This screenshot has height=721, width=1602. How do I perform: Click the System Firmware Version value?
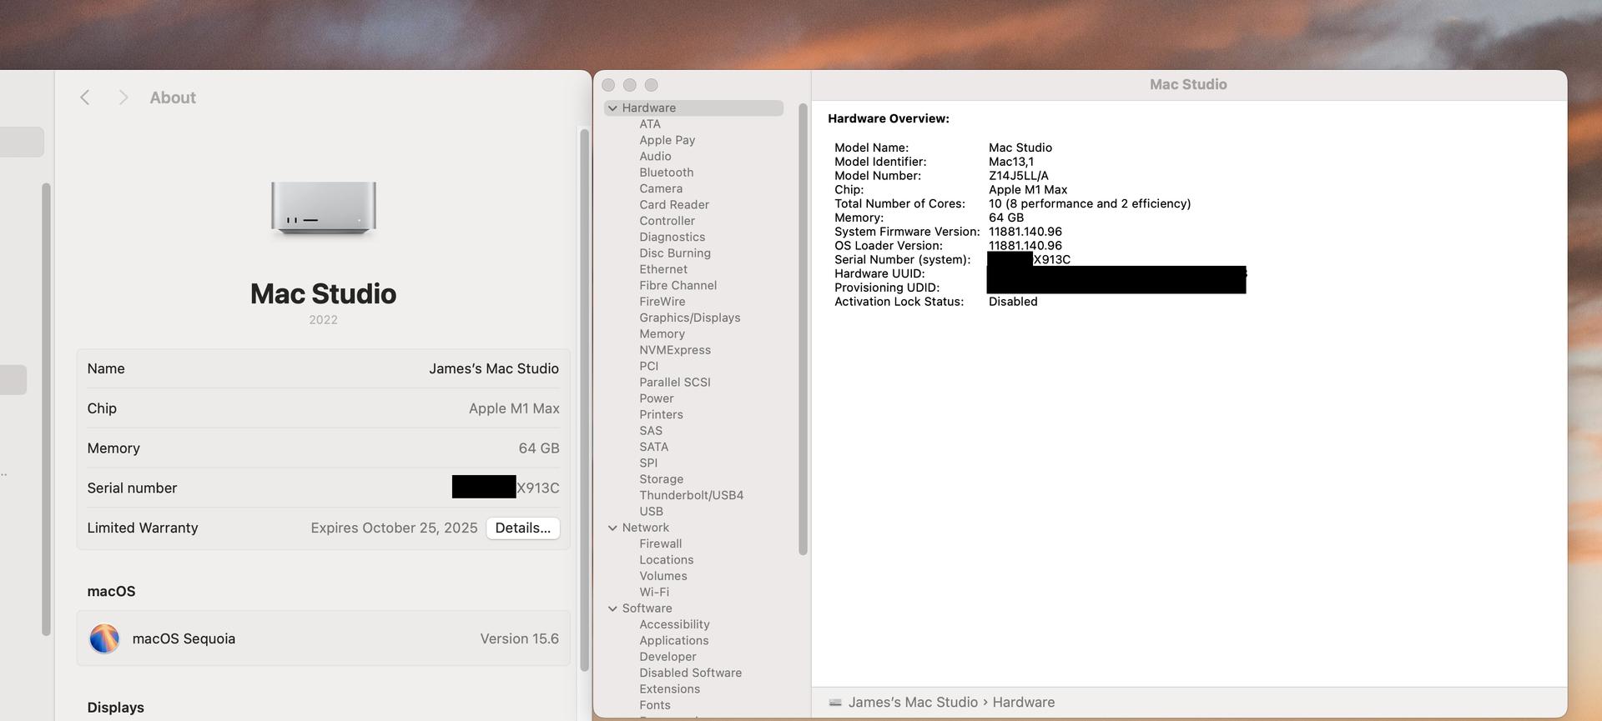(1025, 232)
